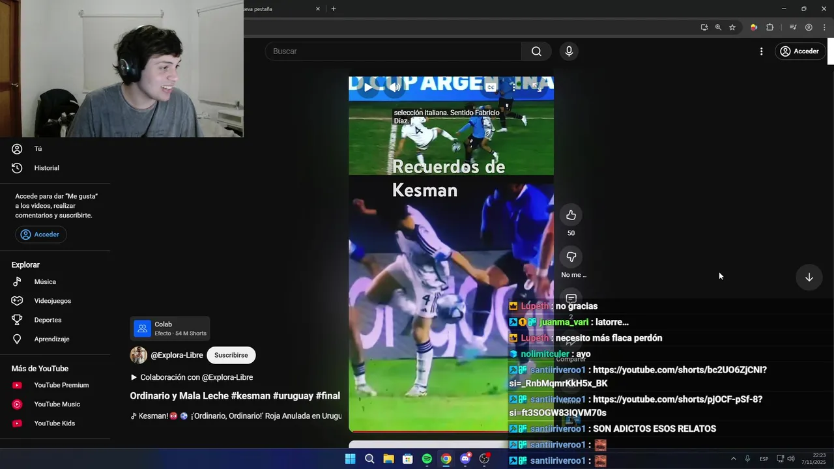Open Chrome extensions puzzle icon
This screenshot has height=469, width=834.
pos(770,27)
